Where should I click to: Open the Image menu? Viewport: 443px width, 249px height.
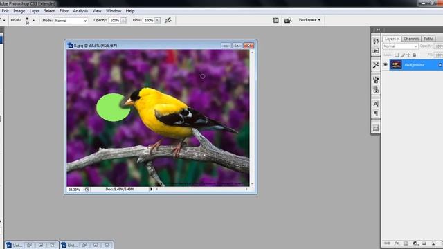19,11
